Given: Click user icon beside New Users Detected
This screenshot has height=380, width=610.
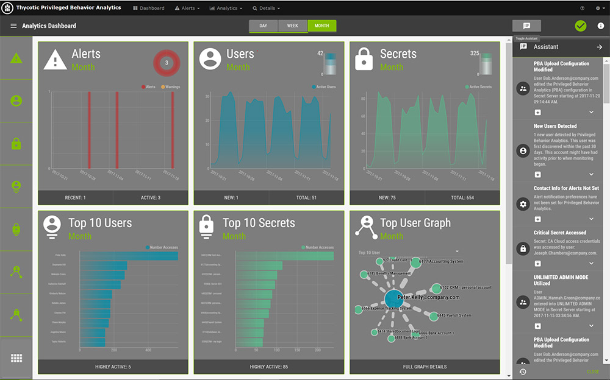Looking at the screenshot, I should 523,150.
